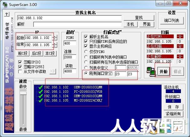The image size is (190, 137).
Task: Click the 前C段 button
Action: pyautogui.click(x=23, y=54)
